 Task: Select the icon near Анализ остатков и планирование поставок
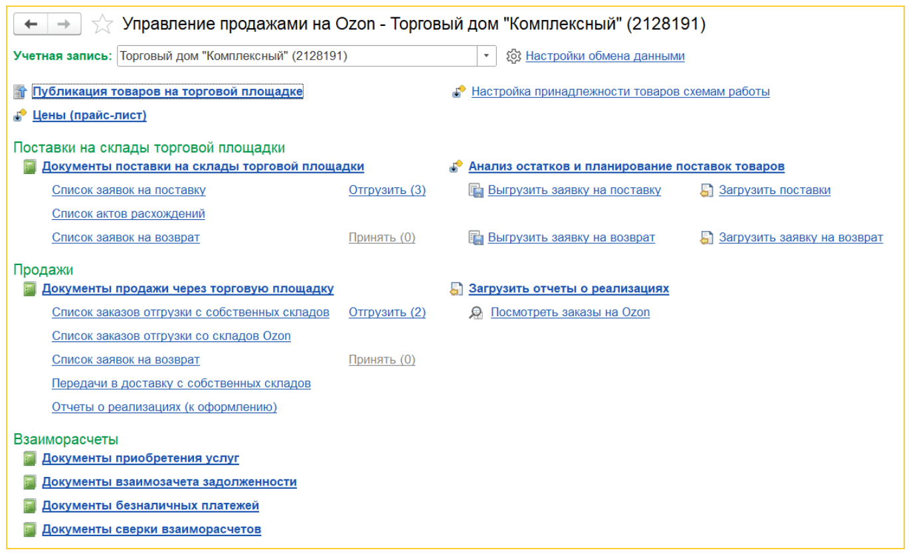pos(456,165)
